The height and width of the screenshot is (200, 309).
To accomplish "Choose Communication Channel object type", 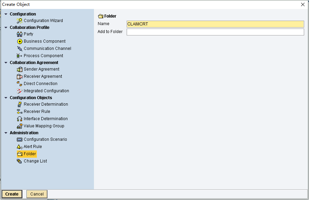I will 47,49.
